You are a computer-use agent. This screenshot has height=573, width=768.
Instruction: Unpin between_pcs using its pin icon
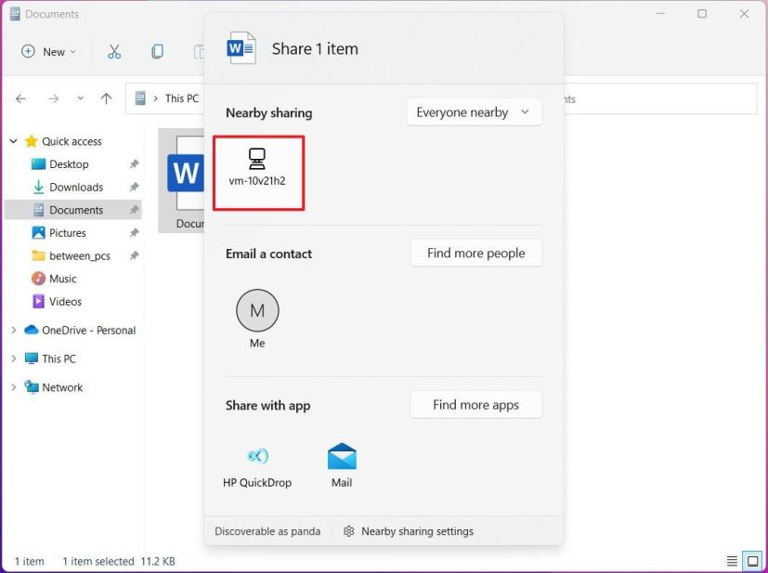[134, 255]
